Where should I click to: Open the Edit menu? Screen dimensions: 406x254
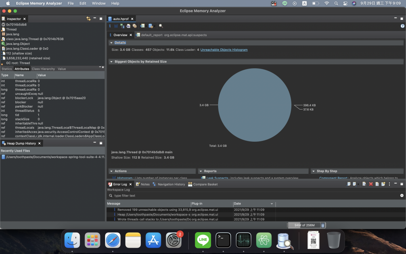coord(83,3)
